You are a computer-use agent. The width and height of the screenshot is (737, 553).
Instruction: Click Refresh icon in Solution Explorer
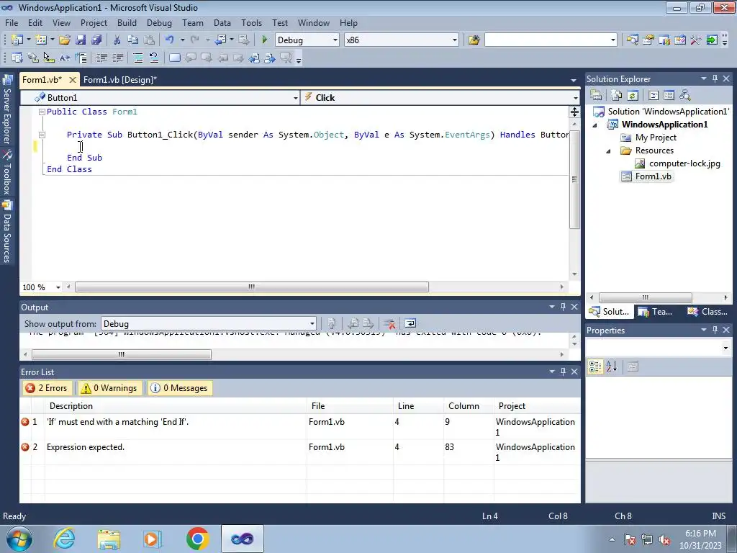633,96
